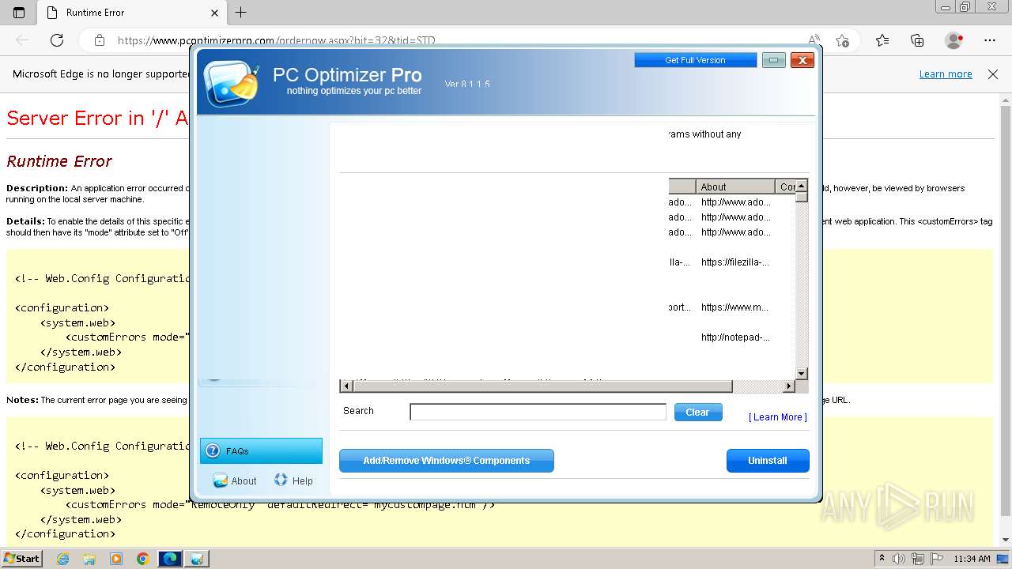This screenshot has width=1012, height=569.
Task: Open Help in PC Optimizer Pro
Action: (293, 480)
